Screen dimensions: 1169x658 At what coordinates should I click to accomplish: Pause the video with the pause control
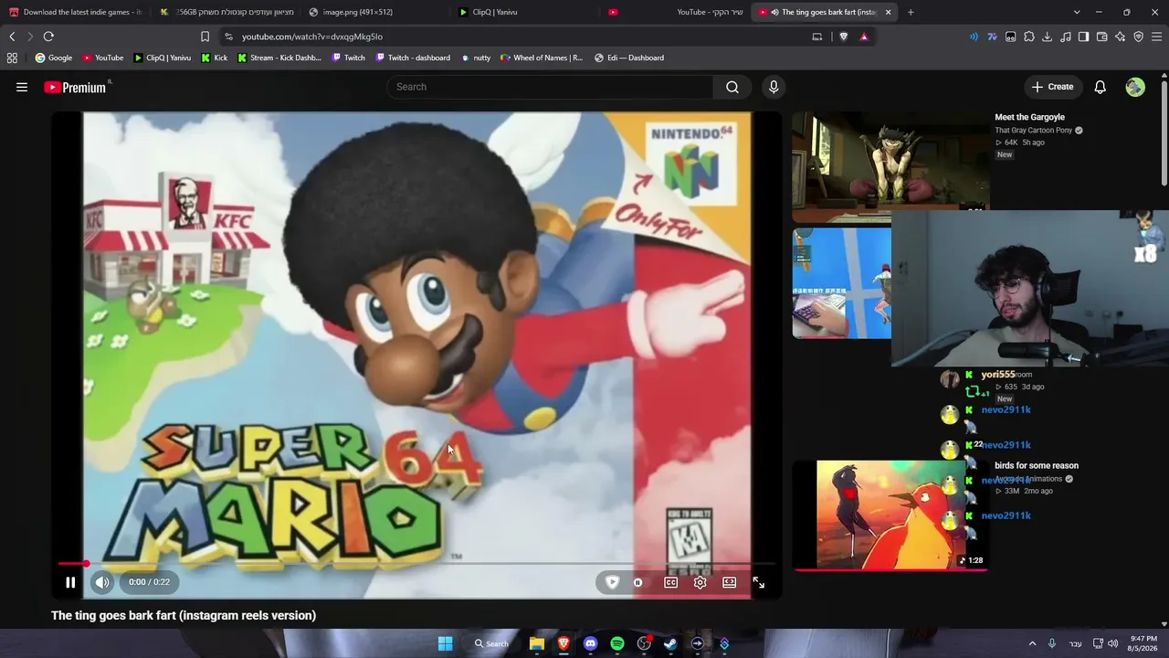tap(70, 582)
